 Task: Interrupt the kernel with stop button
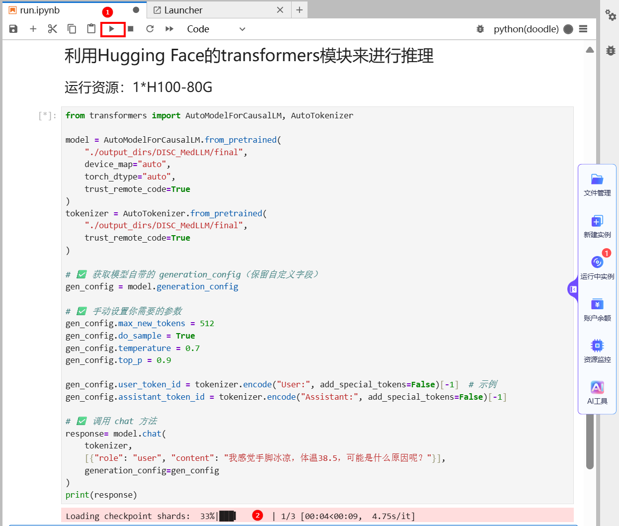(x=131, y=29)
